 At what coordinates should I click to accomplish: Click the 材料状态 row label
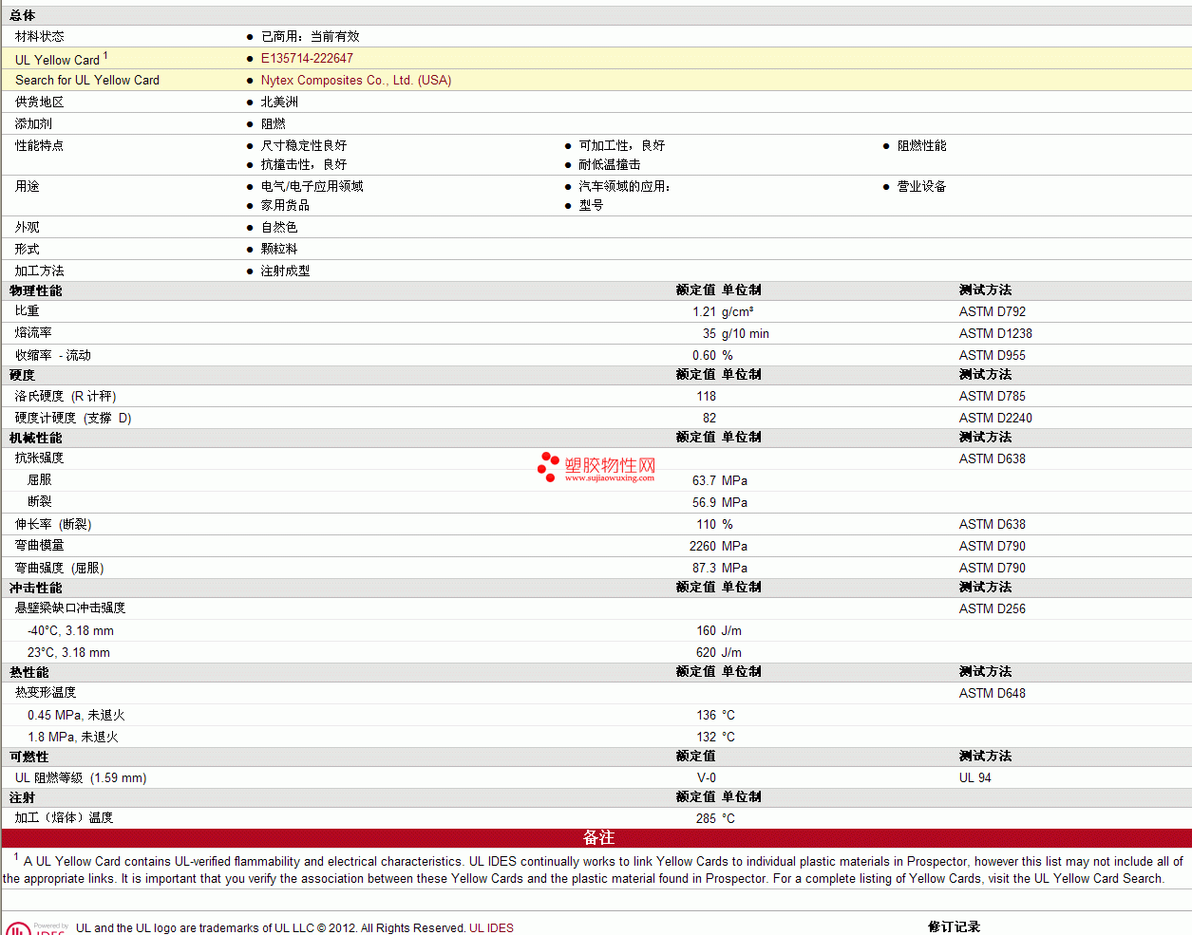(40, 36)
